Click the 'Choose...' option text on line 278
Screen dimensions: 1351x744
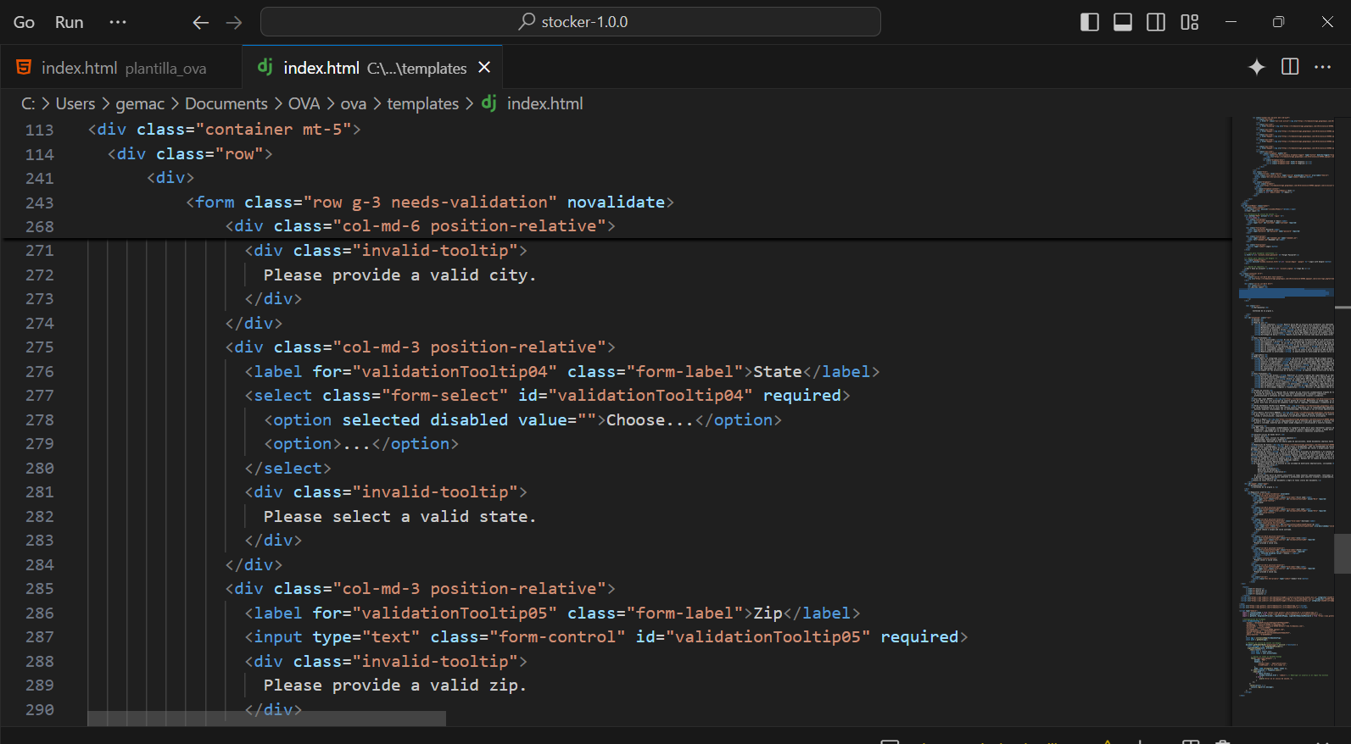[x=650, y=420]
